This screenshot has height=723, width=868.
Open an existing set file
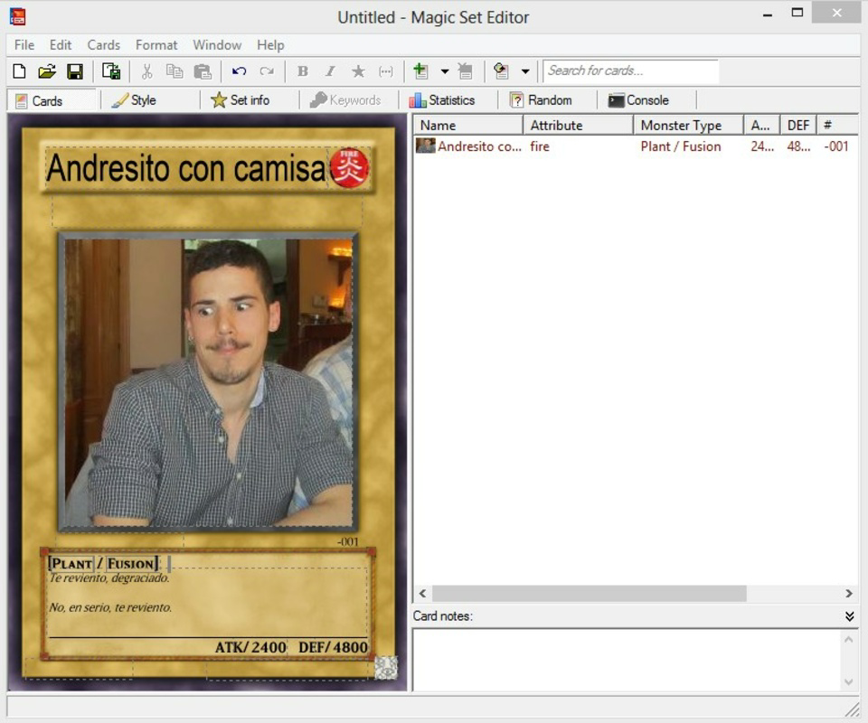coord(48,70)
